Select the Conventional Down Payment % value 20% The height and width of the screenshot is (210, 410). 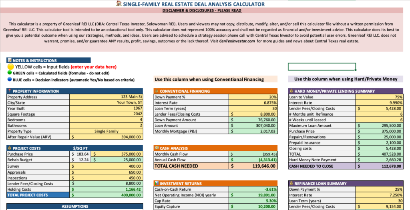253,97
